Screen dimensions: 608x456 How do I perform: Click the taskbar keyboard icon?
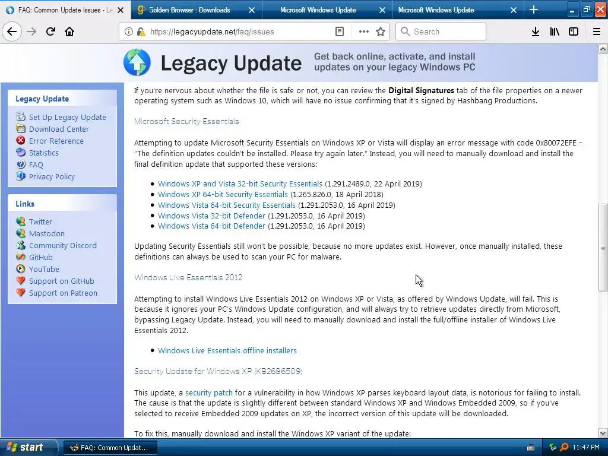(531, 448)
